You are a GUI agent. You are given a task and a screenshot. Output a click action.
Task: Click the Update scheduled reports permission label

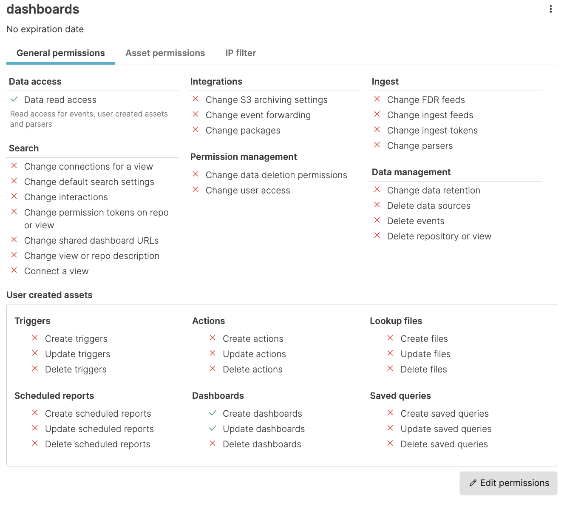point(99,429)
